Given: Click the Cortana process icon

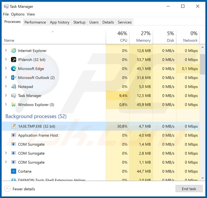Looking at the screenshot, I should 14,171.
